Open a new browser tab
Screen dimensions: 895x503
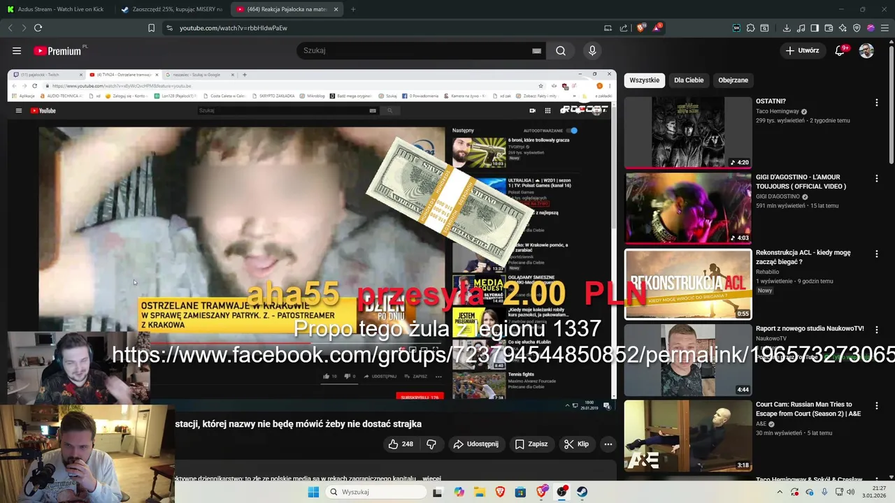353,9
